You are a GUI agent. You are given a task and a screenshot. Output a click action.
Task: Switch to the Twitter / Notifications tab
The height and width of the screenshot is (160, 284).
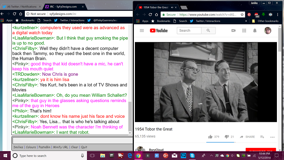tap(21, 7)
